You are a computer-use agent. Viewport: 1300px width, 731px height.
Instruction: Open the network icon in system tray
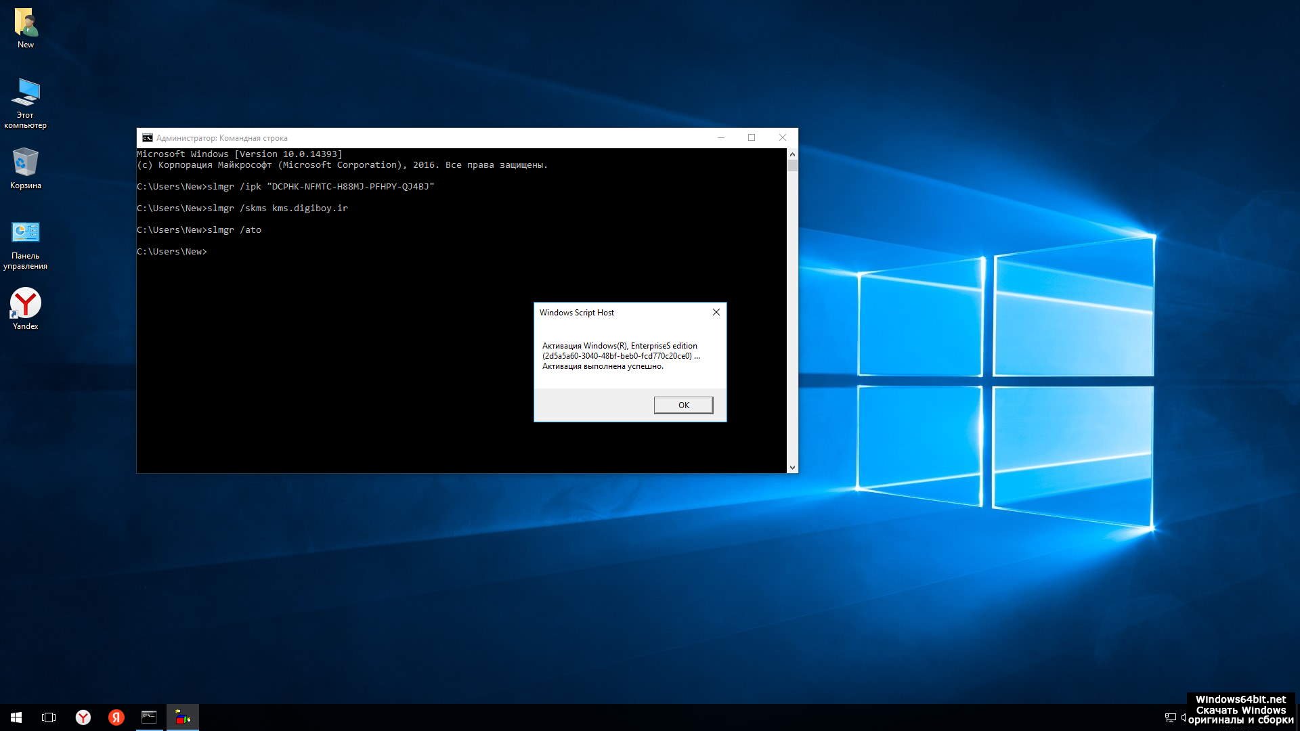(1170, 718)
